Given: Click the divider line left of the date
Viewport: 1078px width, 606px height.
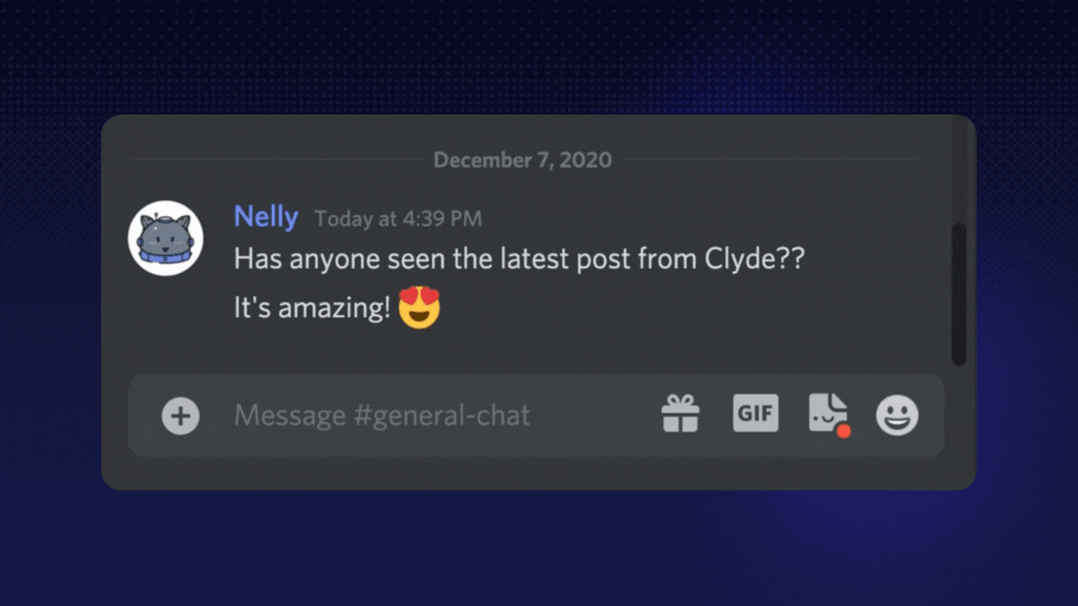Looking at the screenshot, I should [x=276, y=159].
